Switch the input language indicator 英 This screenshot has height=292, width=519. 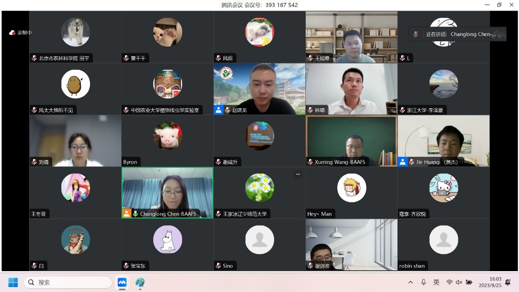pos(436,282)
